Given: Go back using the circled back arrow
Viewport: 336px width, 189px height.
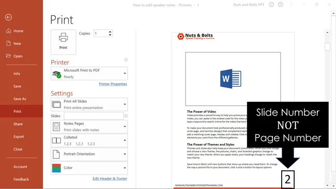Looking at the screenshot, I should (x=9, y=17).
